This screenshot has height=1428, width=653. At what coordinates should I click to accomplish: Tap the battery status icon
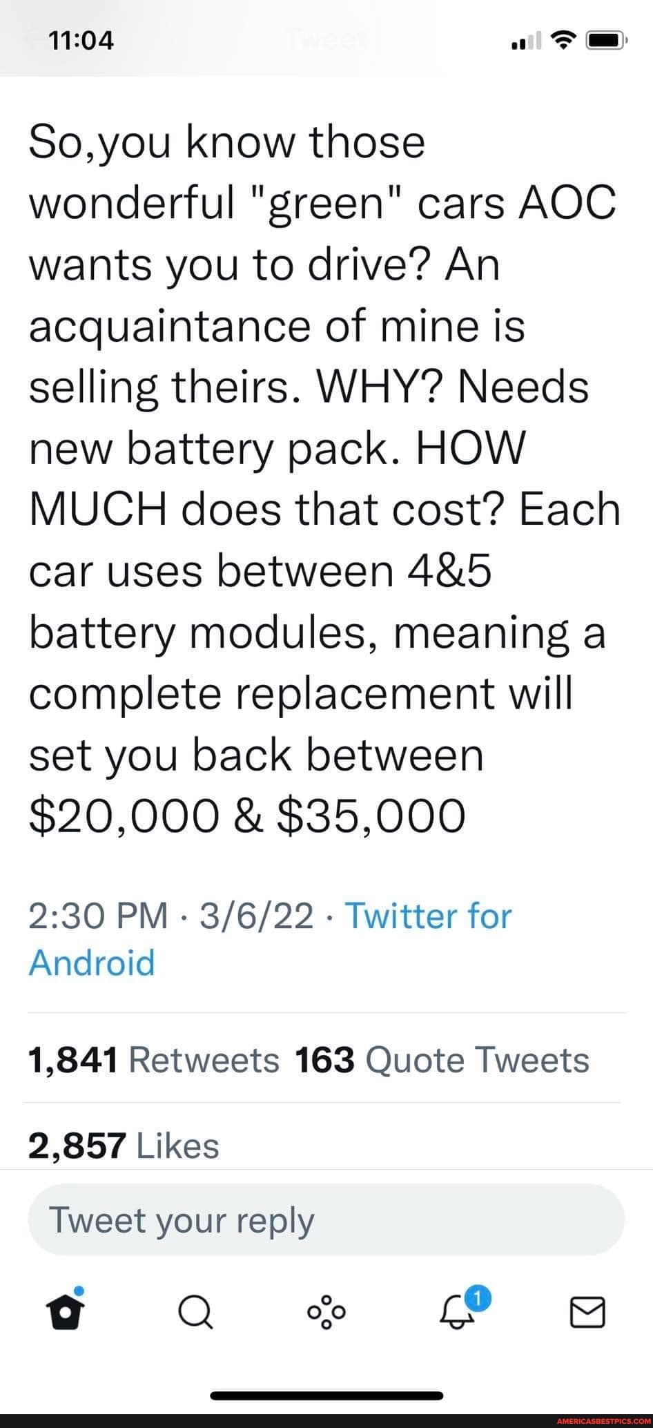tap(605, 42)
